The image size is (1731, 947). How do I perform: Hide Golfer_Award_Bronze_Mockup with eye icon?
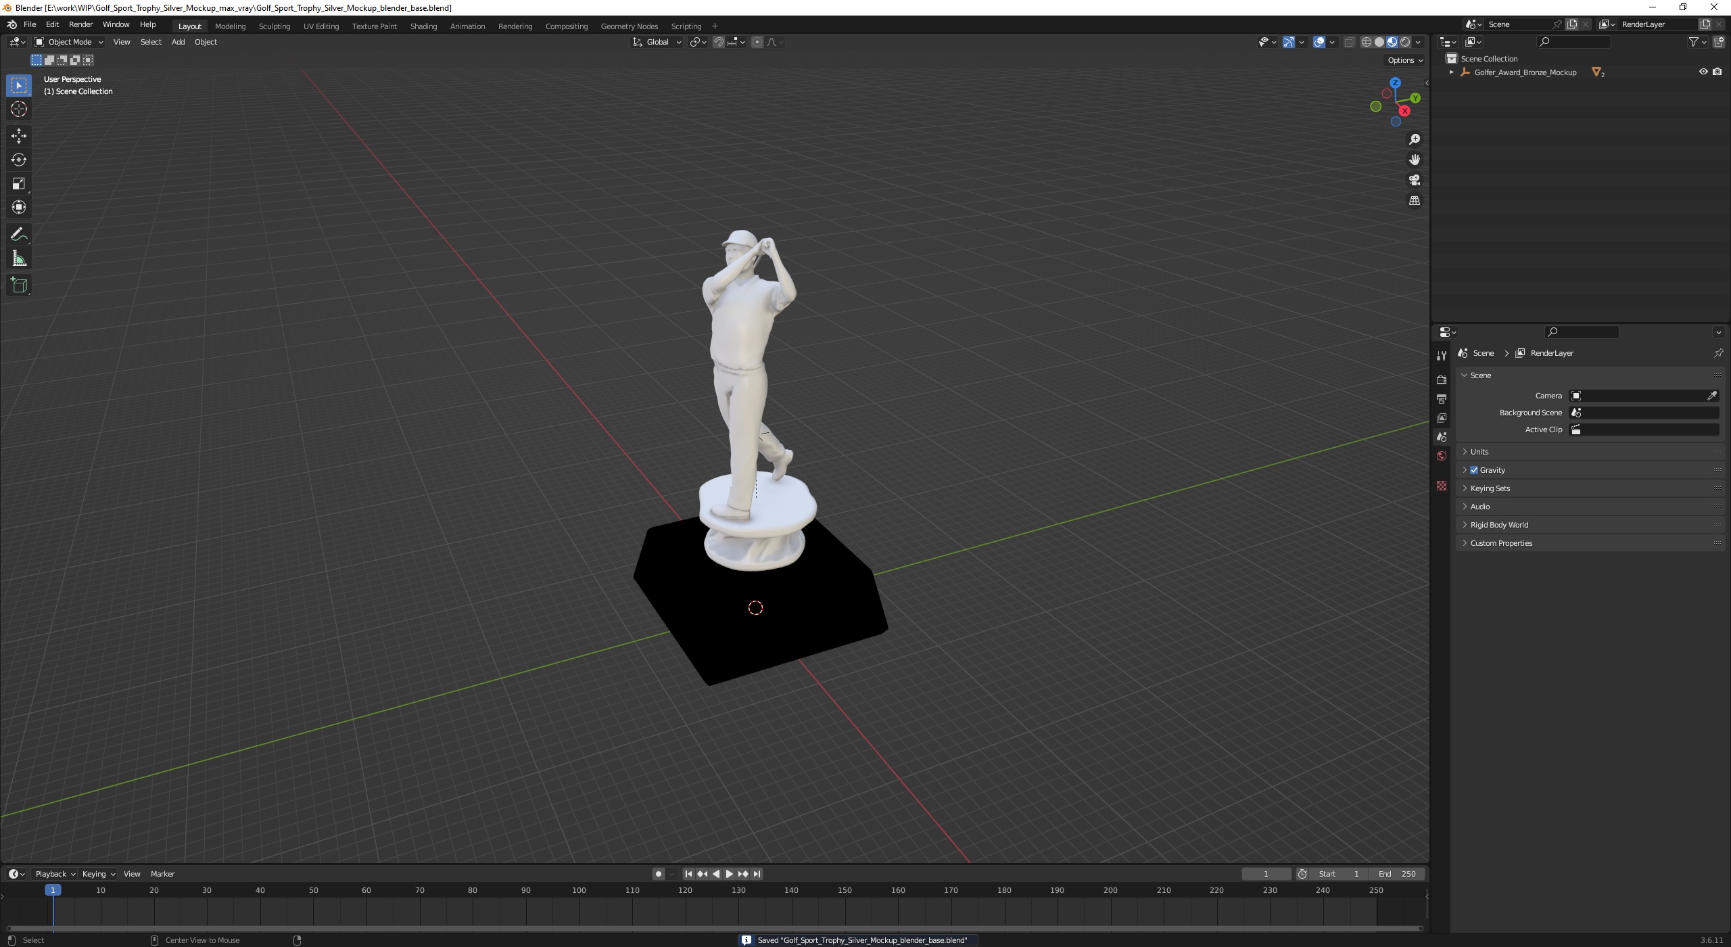pos(1703,72)
